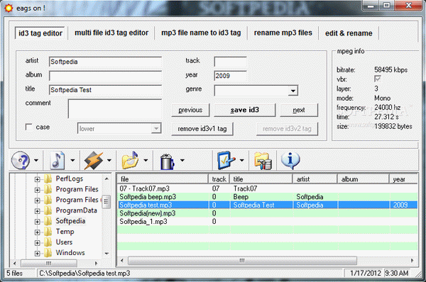
Task: Click the remove id3v1 tag button
Action: [202, 129]
